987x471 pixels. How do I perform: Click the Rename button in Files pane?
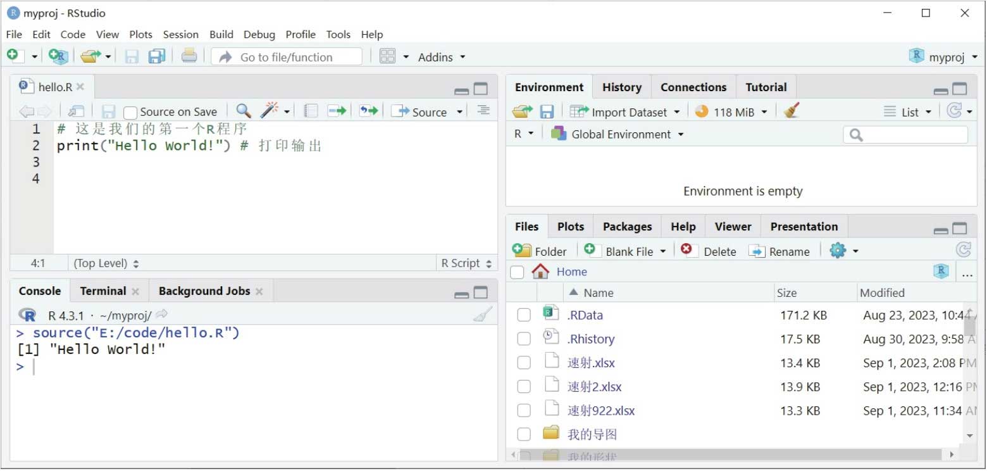coord(779,251)
